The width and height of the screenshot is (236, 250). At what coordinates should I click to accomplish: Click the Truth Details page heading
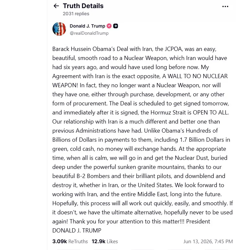click(83, 6)
